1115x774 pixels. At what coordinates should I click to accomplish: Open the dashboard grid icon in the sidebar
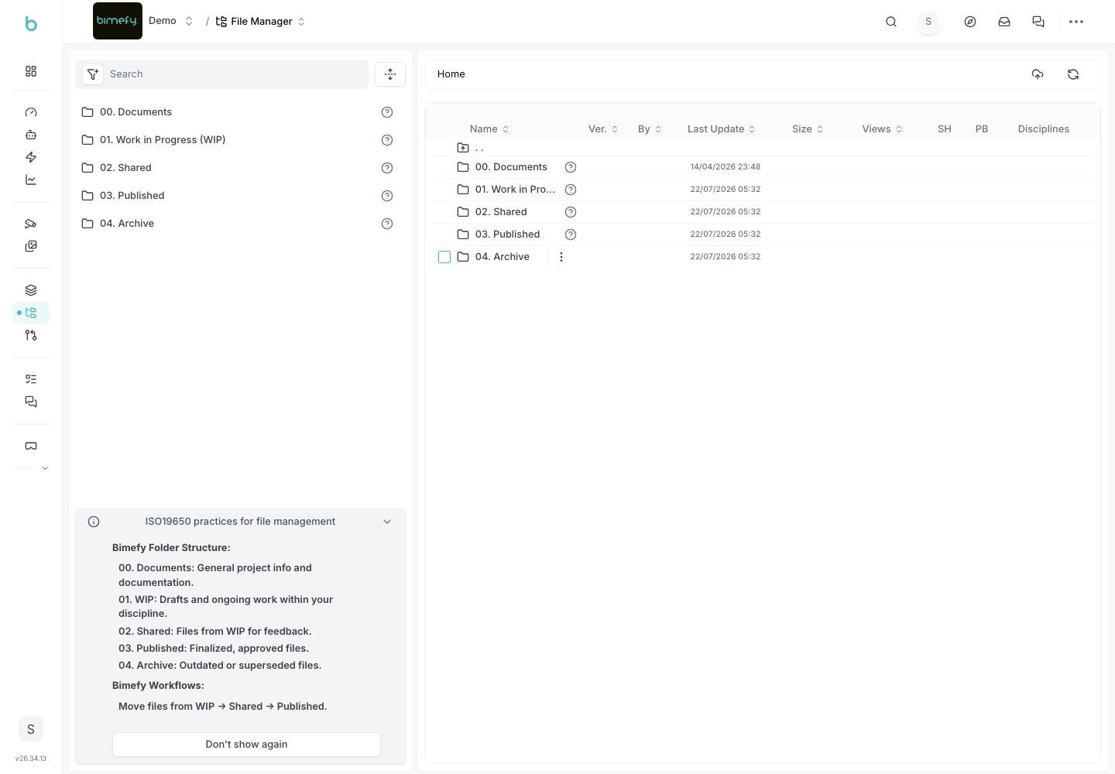31,71
